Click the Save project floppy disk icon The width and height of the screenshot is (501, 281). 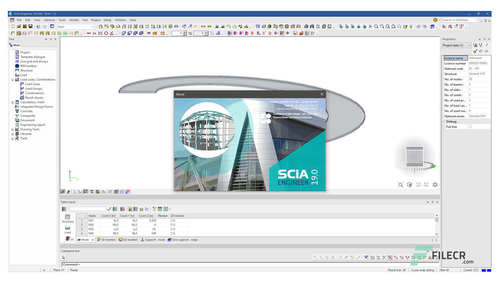click(30, 27)
